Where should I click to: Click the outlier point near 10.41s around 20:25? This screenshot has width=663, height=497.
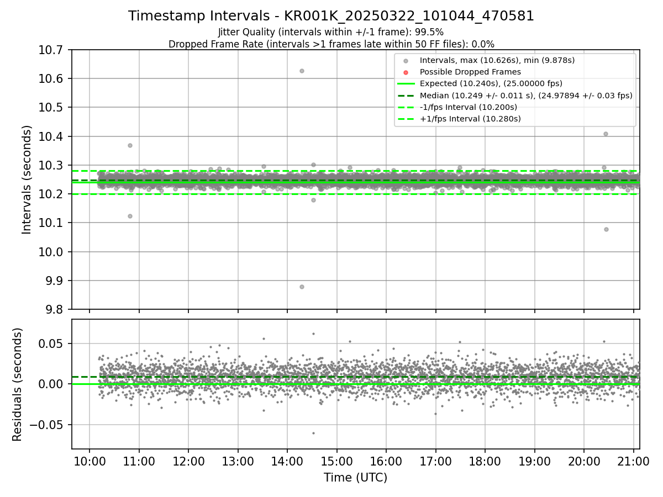point(606,134)
